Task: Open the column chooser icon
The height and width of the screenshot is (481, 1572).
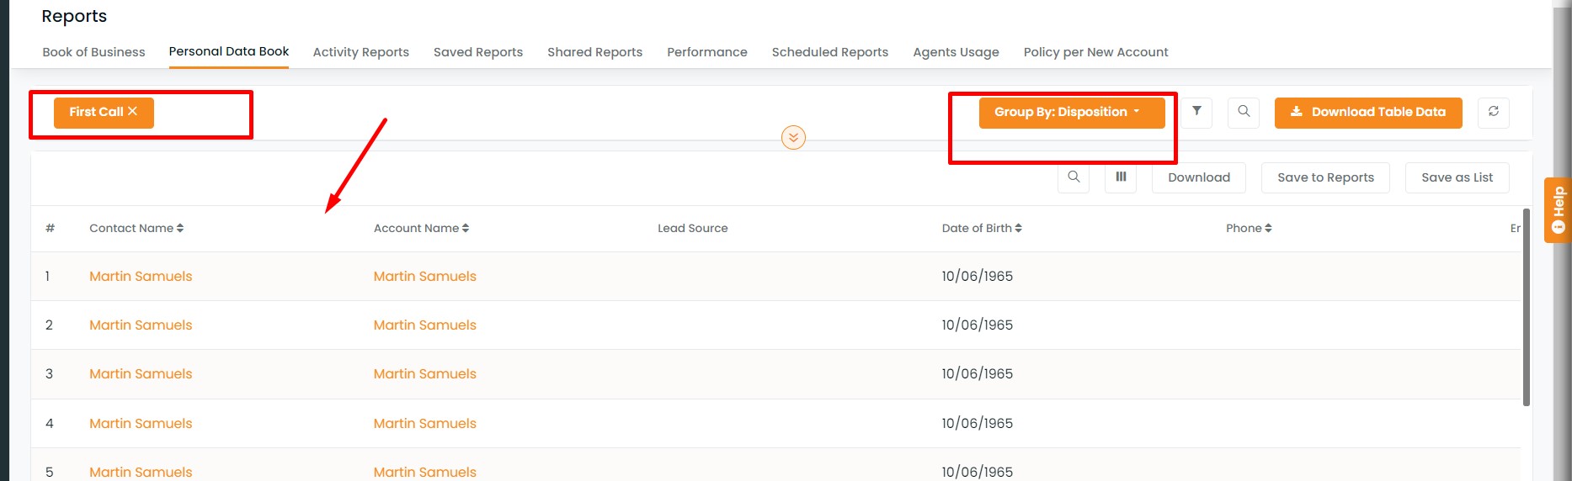Action: 1121,177
